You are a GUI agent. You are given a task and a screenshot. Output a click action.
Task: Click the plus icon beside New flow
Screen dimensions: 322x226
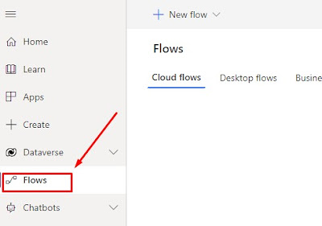click(158, 14)
